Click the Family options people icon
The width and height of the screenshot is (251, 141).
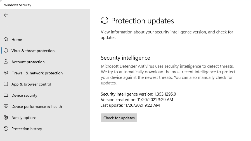pos(6,118)
